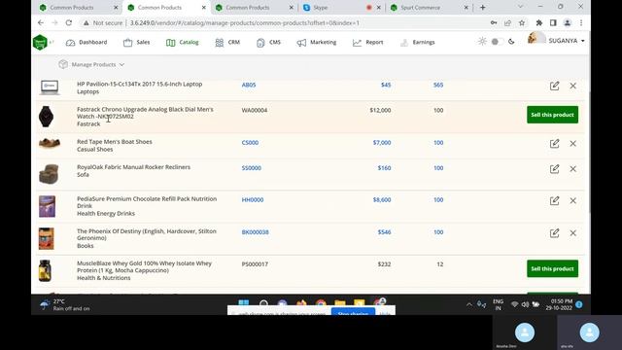The width and height of the screenshot is (622, 350).
Task: Click the Fastrack watch thumbnail
Action: 46,117
